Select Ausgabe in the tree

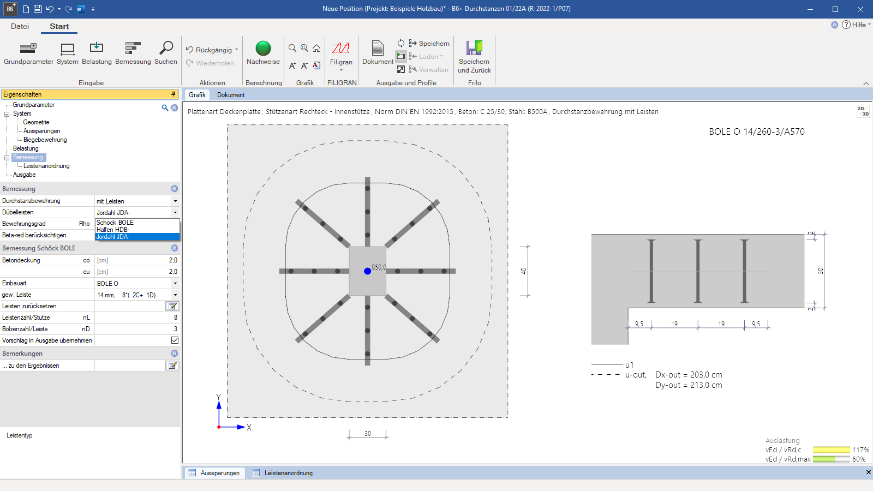[24, 175]
